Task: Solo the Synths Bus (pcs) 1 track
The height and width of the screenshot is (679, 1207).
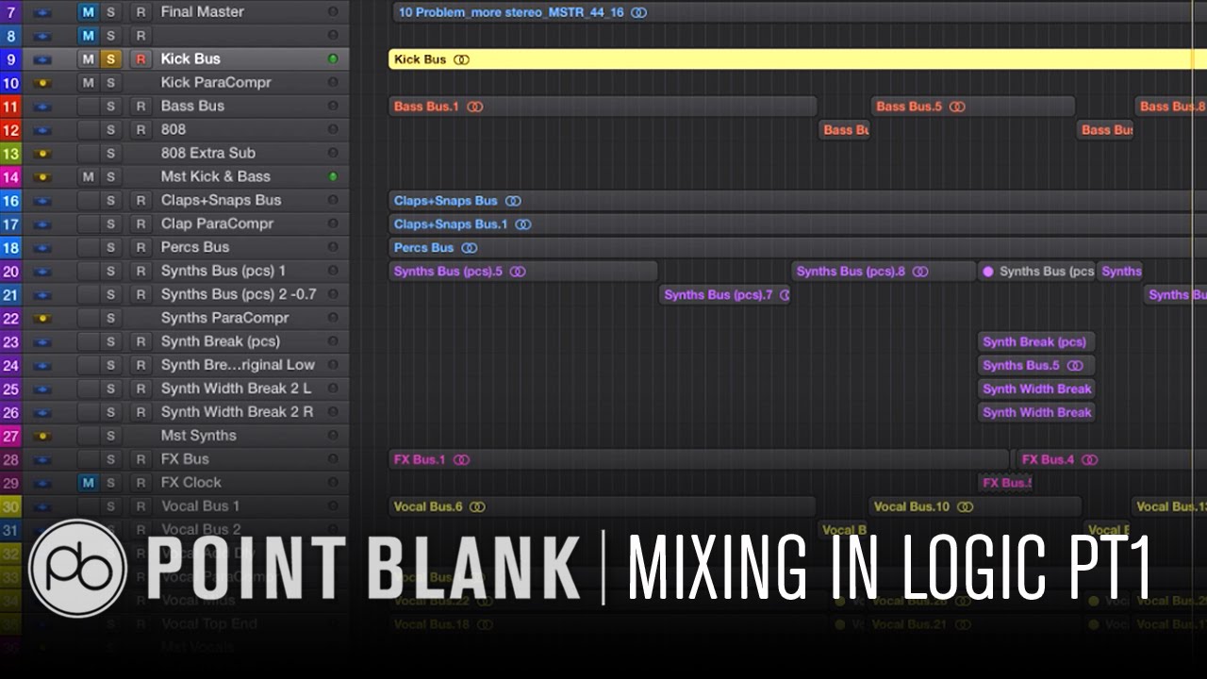Action: point(111,272)
